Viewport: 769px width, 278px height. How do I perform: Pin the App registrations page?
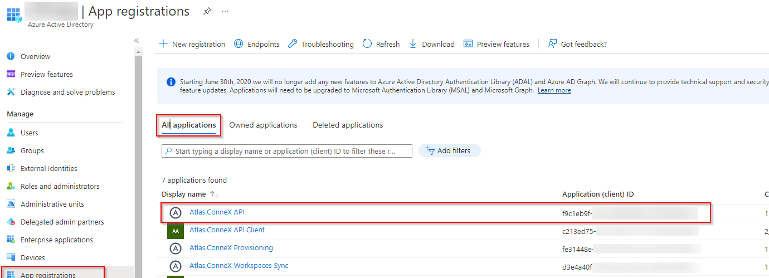tap(207, 11)
